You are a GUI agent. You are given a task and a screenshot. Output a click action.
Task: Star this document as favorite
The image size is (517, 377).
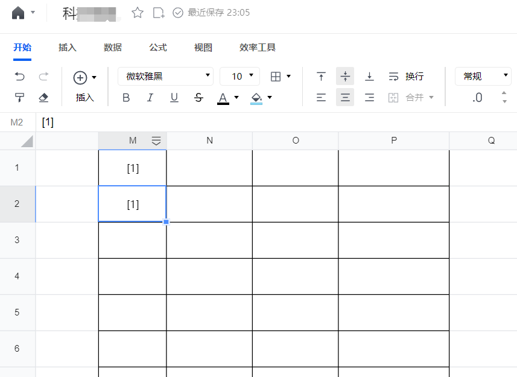coord(138,13)
